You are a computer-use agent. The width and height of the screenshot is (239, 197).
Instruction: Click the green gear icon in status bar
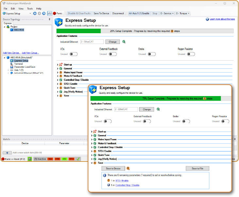pos(30,159)
